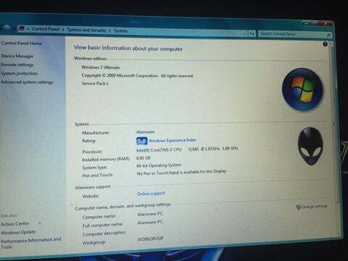Open Action Center
Screen dimensions: 348x261
[15, 224]
